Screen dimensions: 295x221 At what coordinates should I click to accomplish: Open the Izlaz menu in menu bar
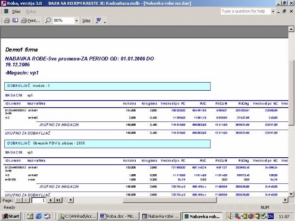17,11
